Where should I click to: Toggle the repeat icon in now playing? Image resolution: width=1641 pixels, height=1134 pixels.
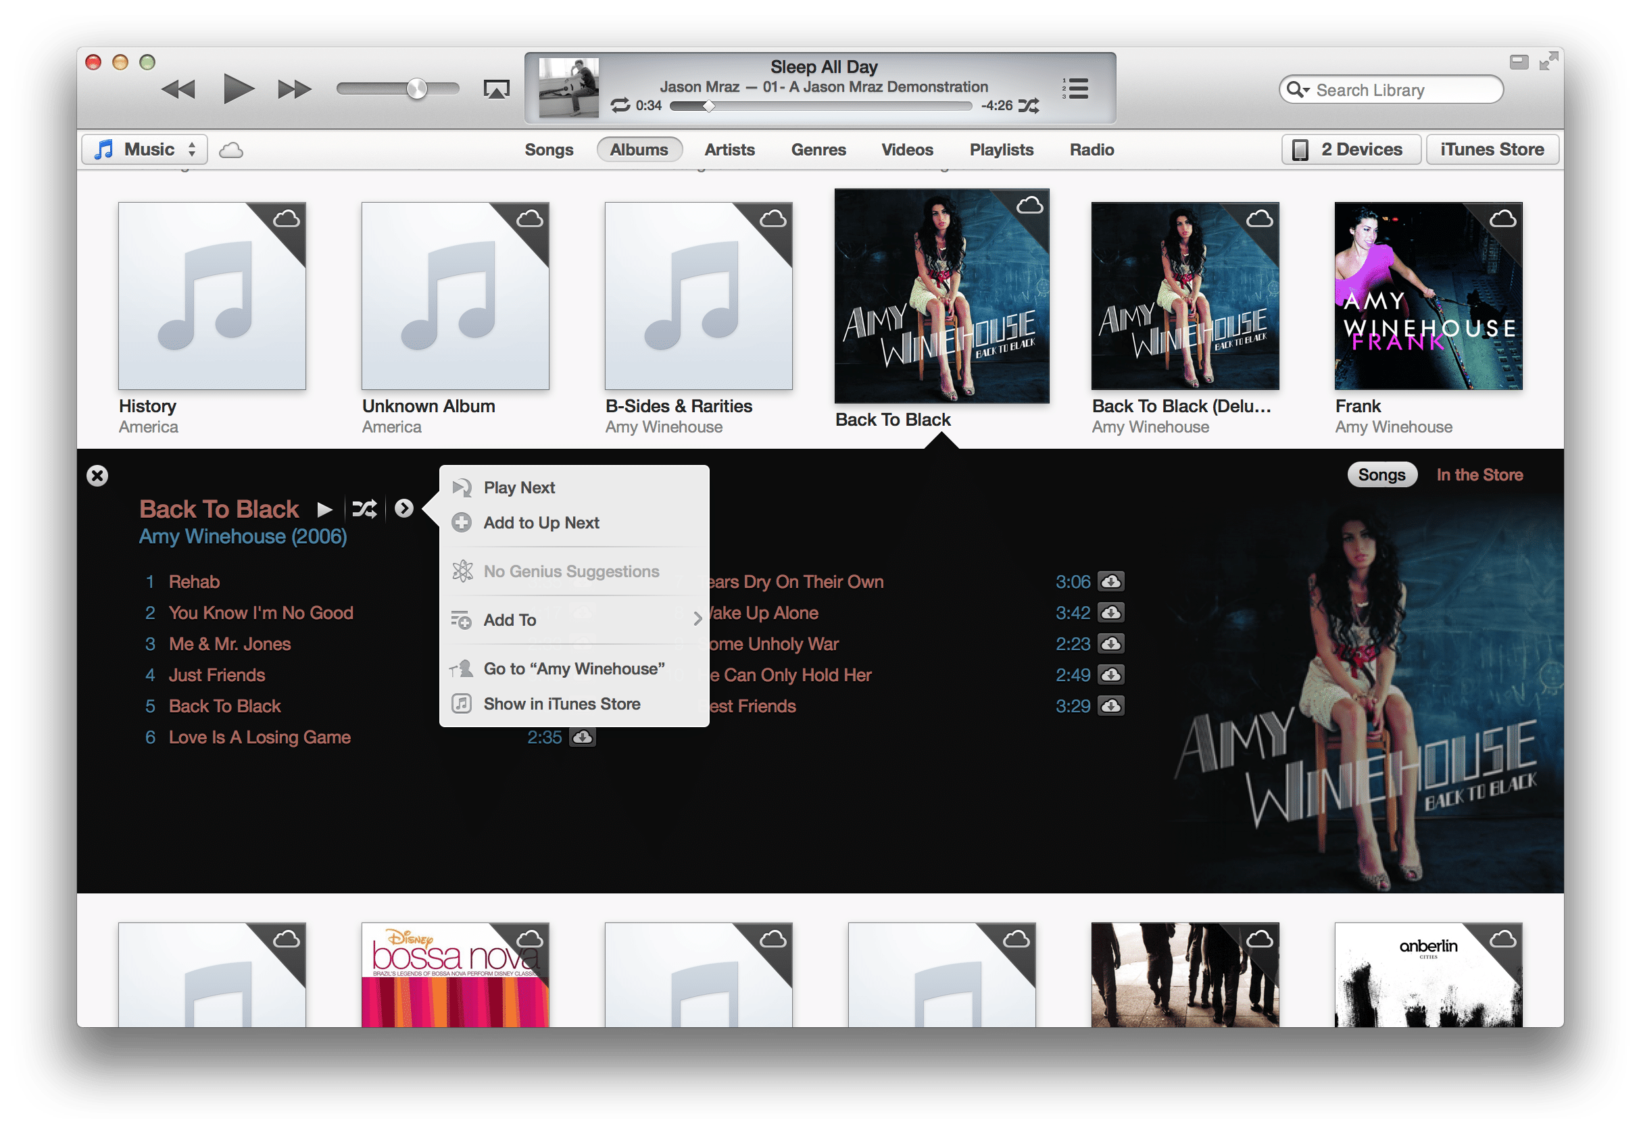[620, 106]
